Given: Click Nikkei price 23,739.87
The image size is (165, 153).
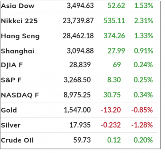Looking at the screenshot, I should pos(78,21).
